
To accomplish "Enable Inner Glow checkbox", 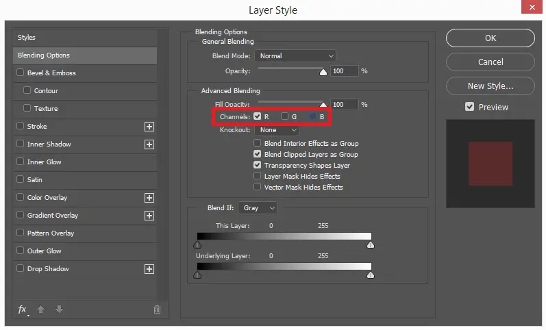I will 20,161.
